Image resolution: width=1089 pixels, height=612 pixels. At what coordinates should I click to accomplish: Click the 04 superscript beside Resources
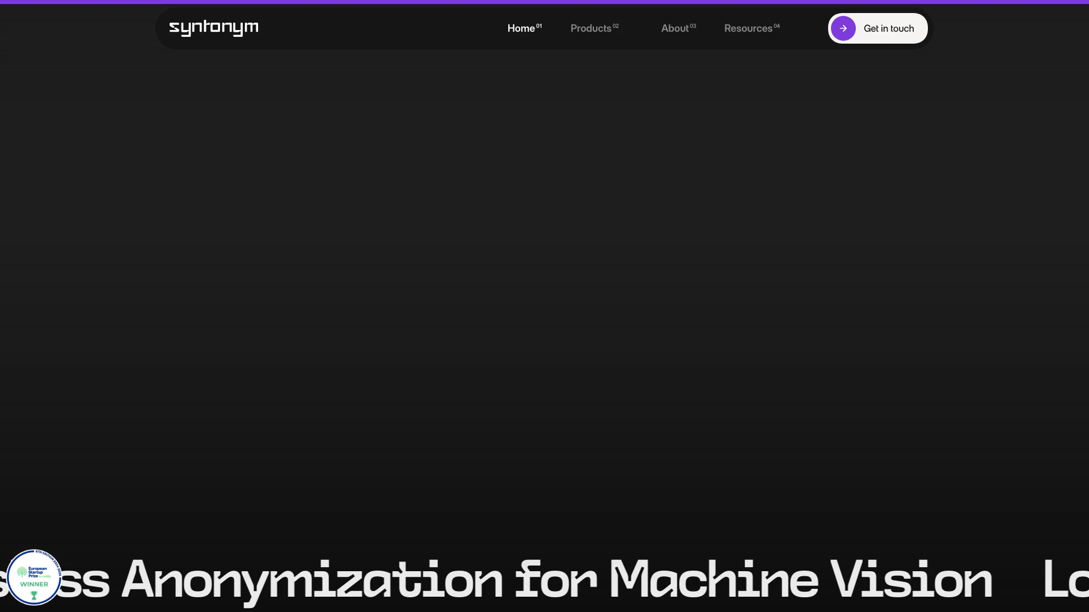click(776, 26)
